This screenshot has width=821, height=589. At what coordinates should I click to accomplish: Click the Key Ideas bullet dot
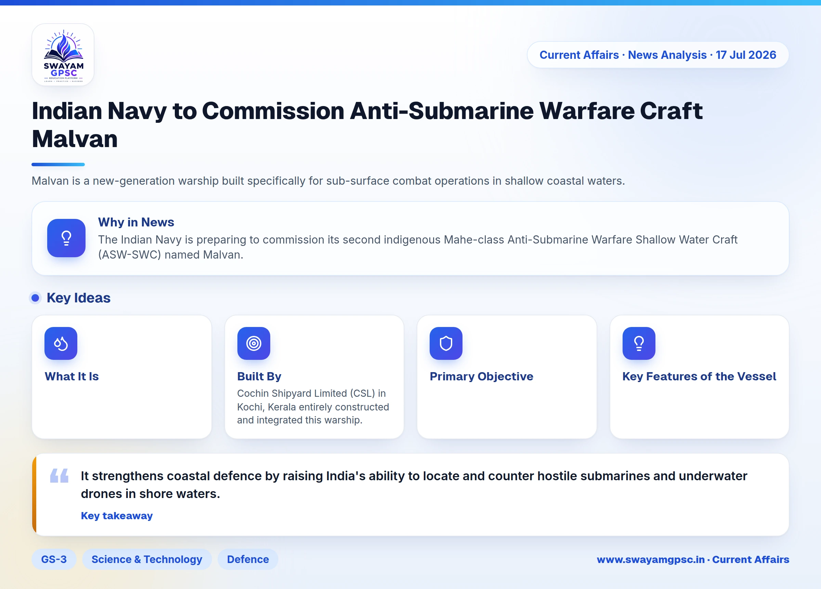pyautogui.click(x=35, y=298)
